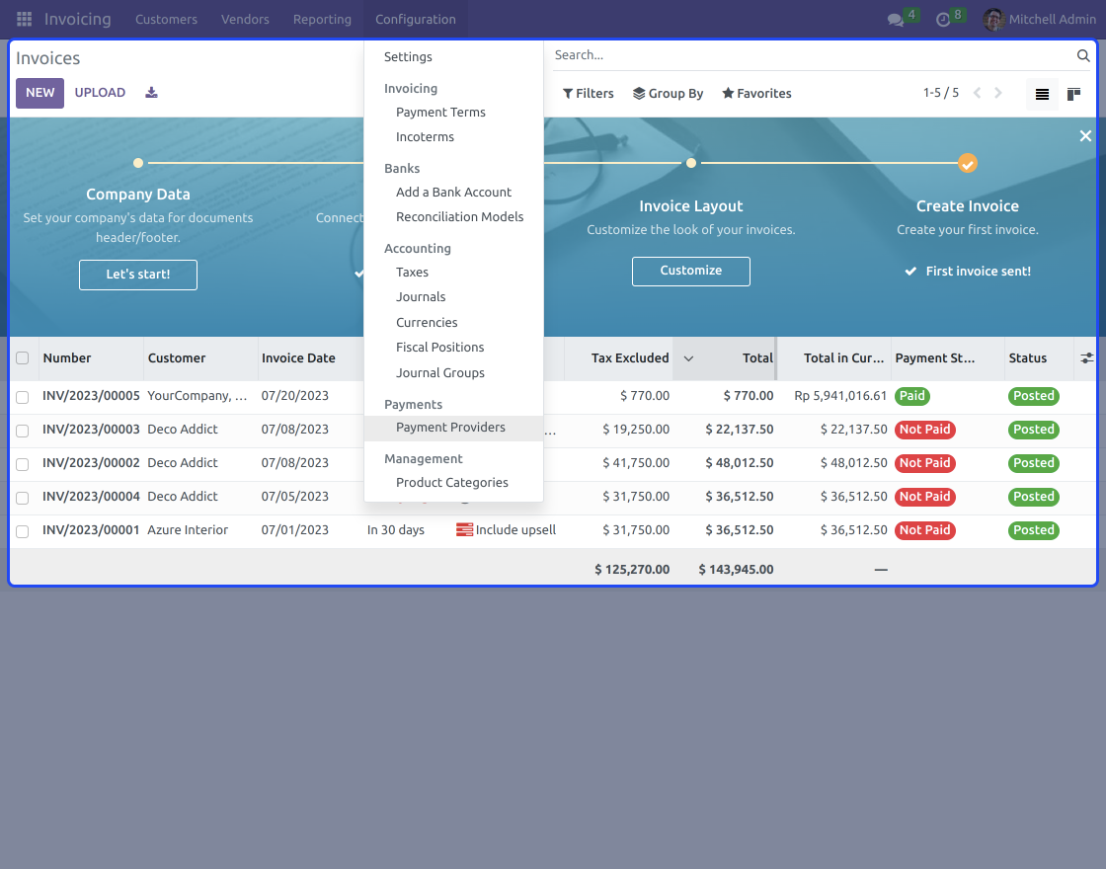Click the Invoice Layout step dot
1106x869 pixels.
click(691, 163)
